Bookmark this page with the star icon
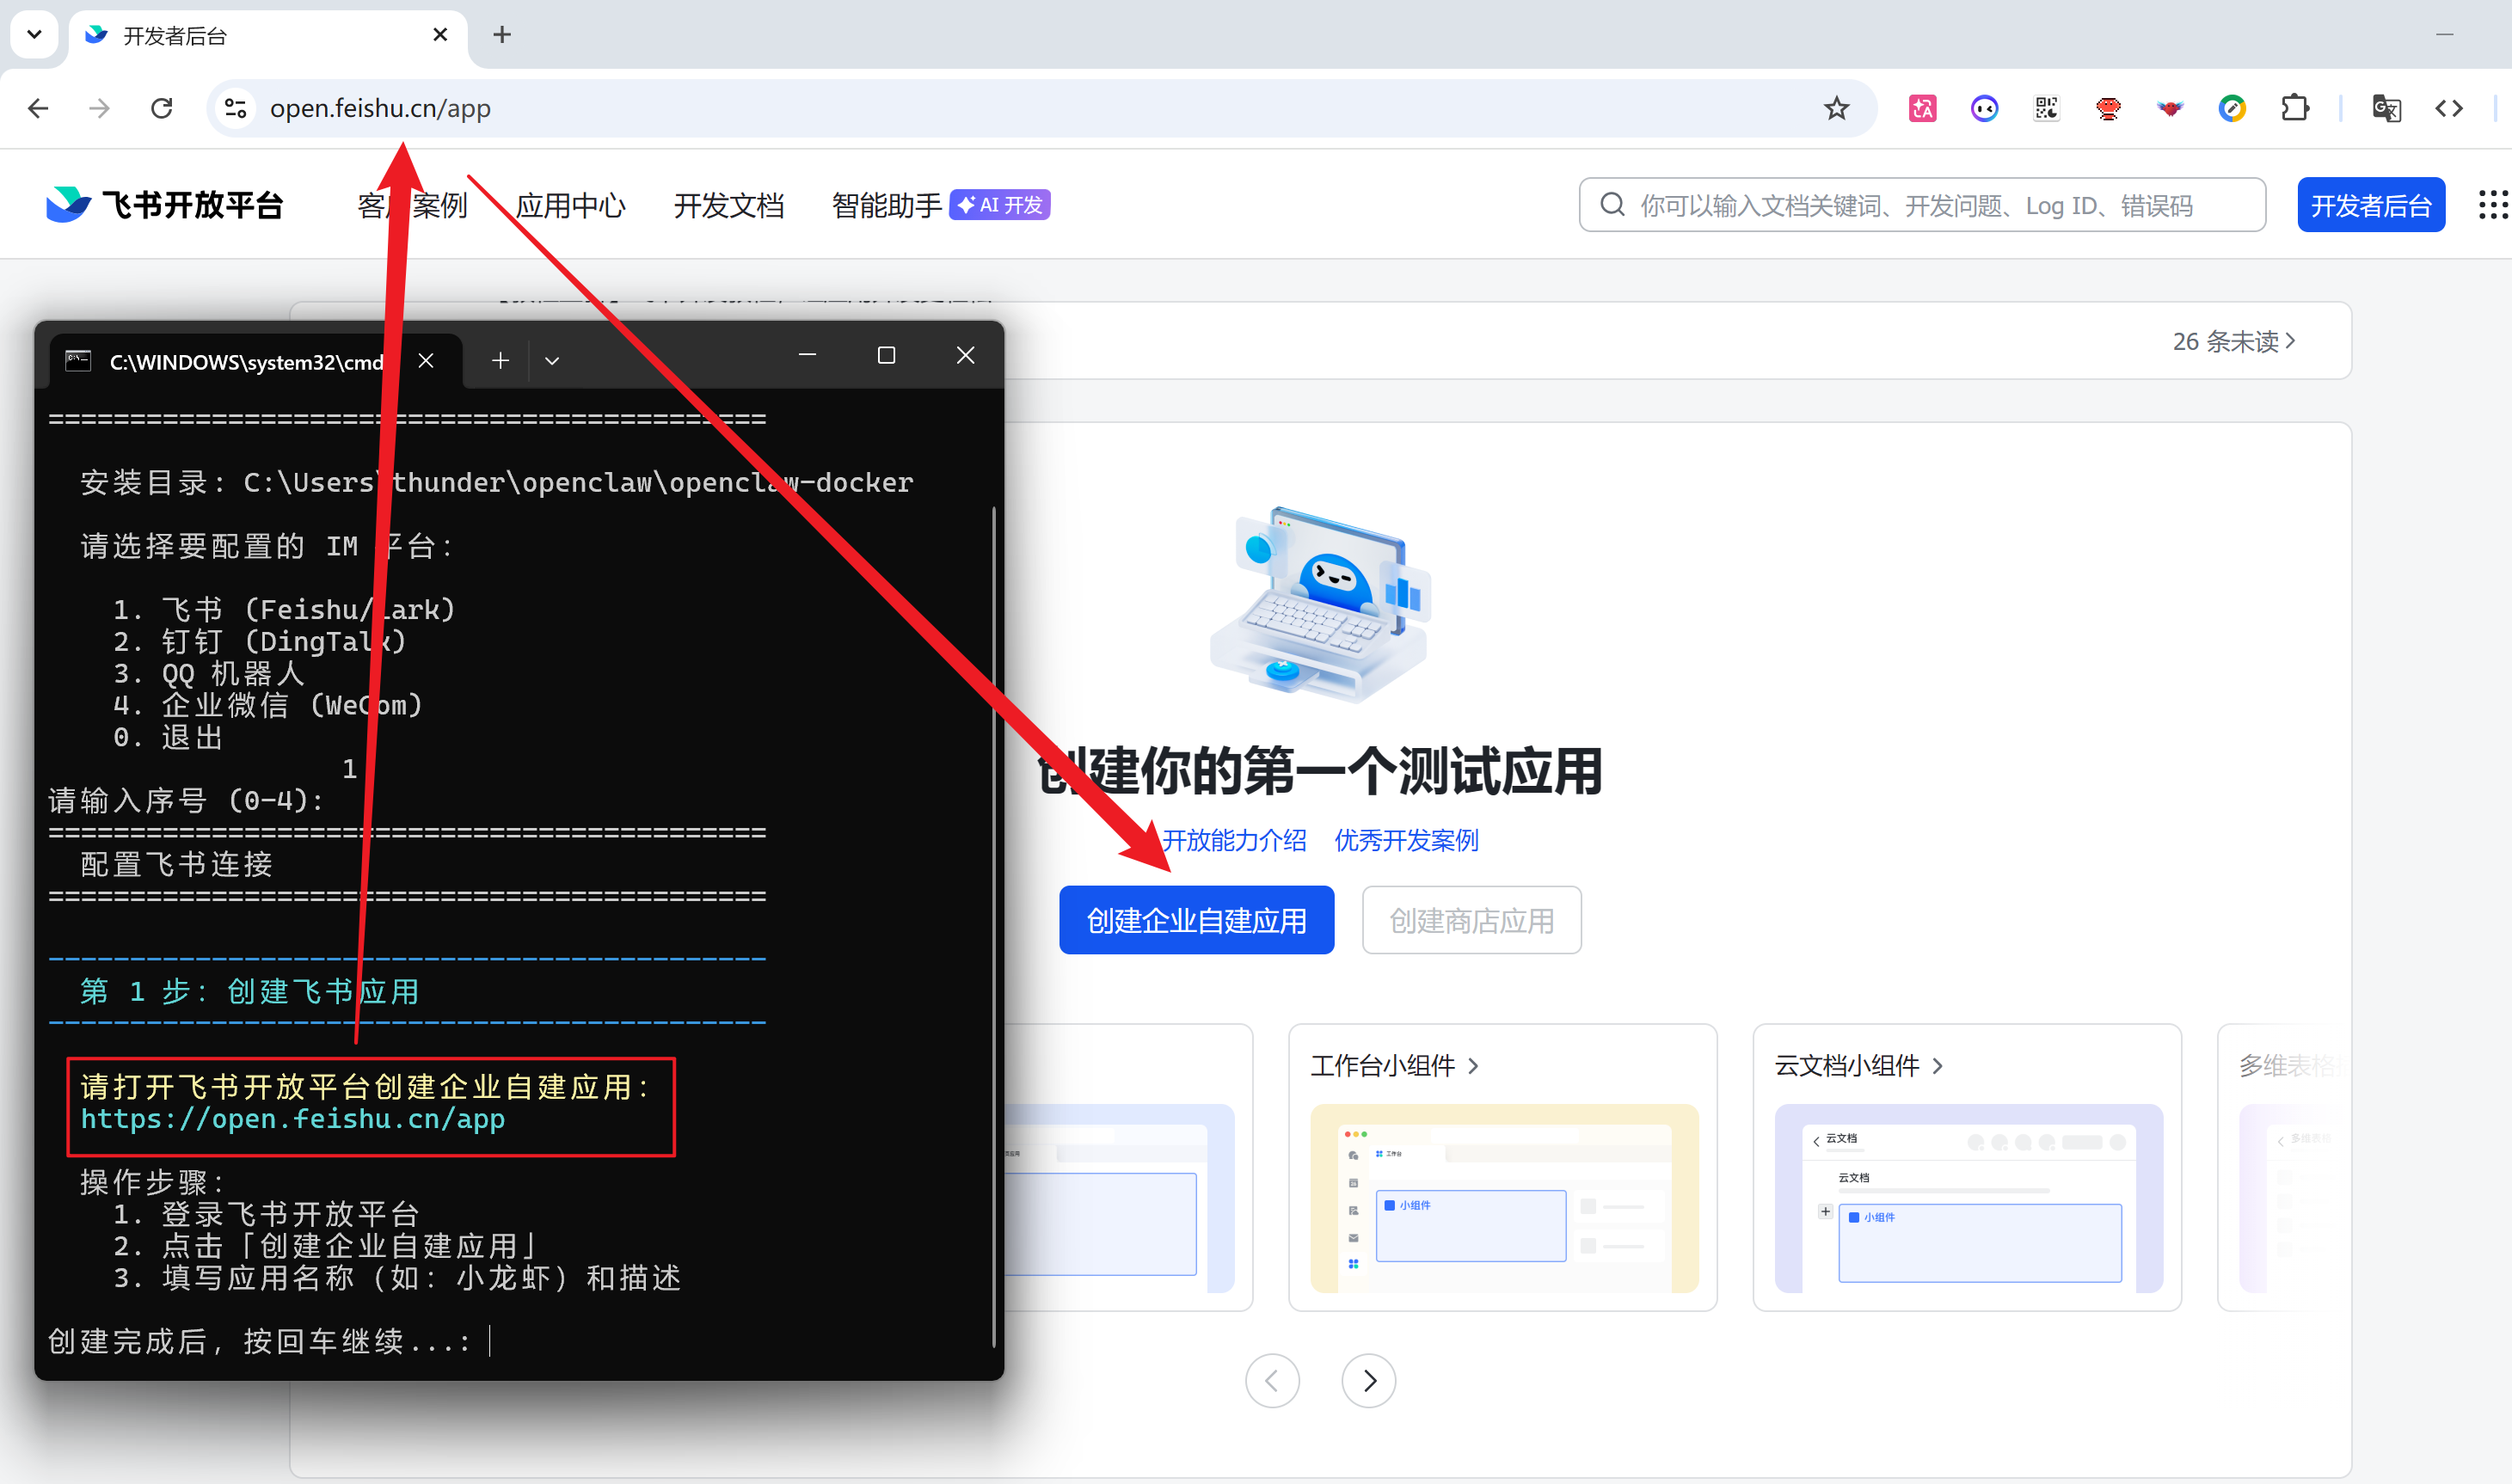Viewport: 2512px width, 1484px height. pos(1836,108)
